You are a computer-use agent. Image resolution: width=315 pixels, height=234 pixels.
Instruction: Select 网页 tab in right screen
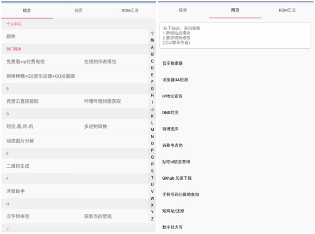click(235, 10)
